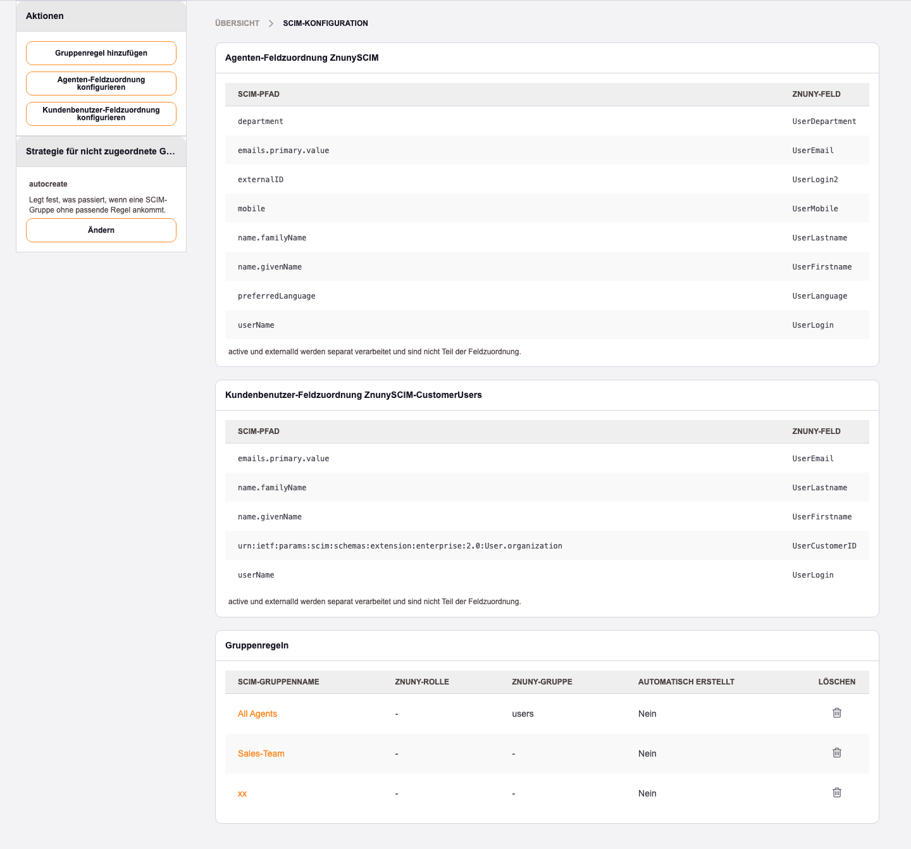Click the UserCustomerID value
Image resolution: width=911 pixels, height=849 pixels.
click(824, 546)
